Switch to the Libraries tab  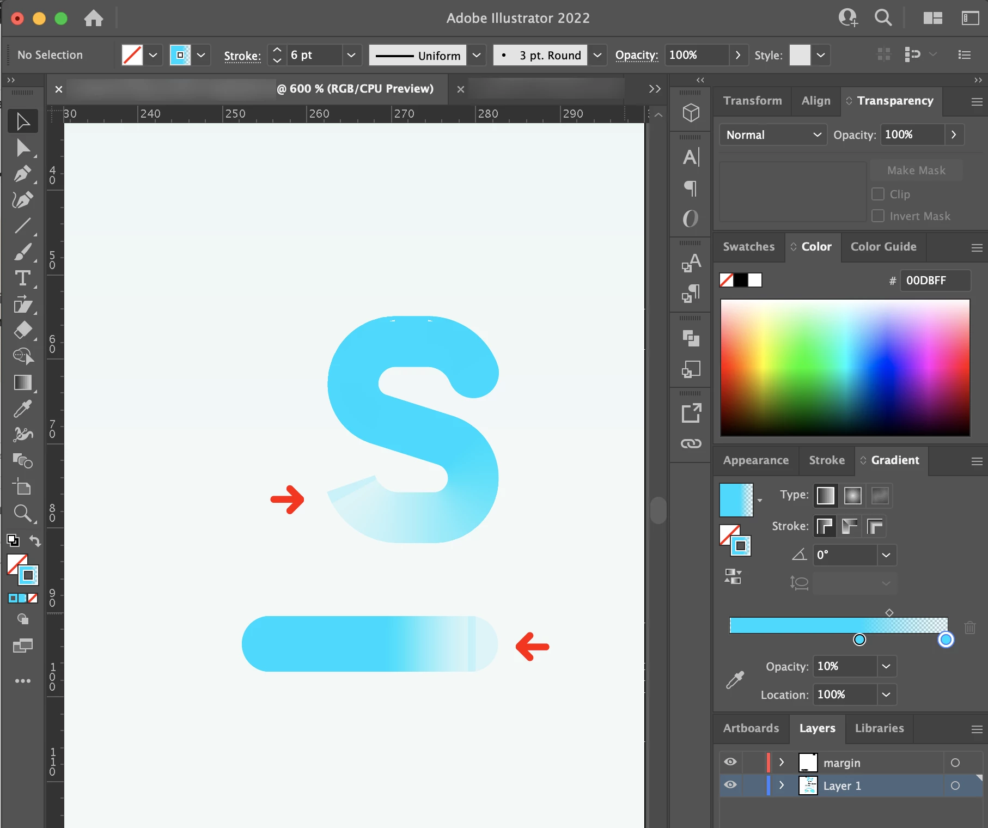879,728
